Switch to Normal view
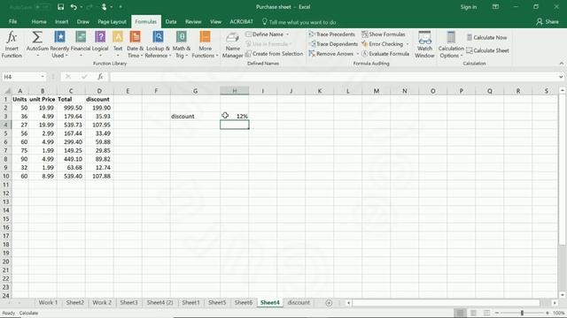567x318 pixels. click(460, 313)
